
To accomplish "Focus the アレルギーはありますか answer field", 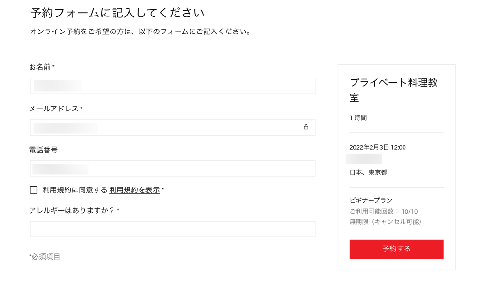I will click(x=172, y=229).
